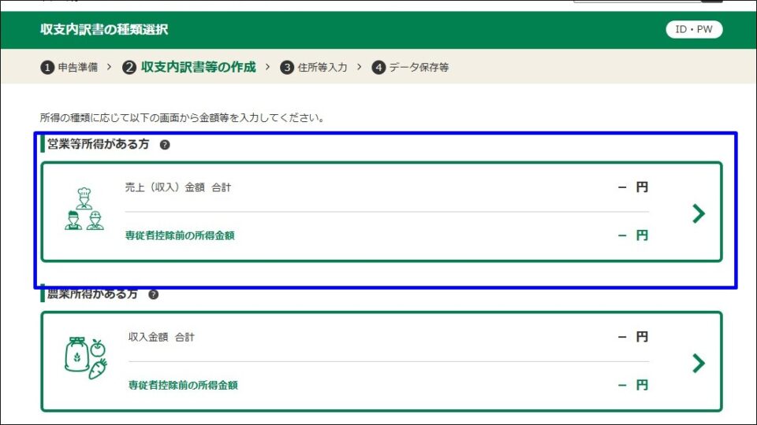Viewport: 757px width, 425px height.
Task: Click 収入金額 合計 in agricultural card
Action: (x=162, y=337)
